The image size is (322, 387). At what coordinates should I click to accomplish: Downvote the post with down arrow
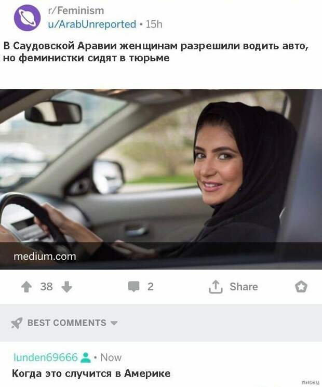66,287
